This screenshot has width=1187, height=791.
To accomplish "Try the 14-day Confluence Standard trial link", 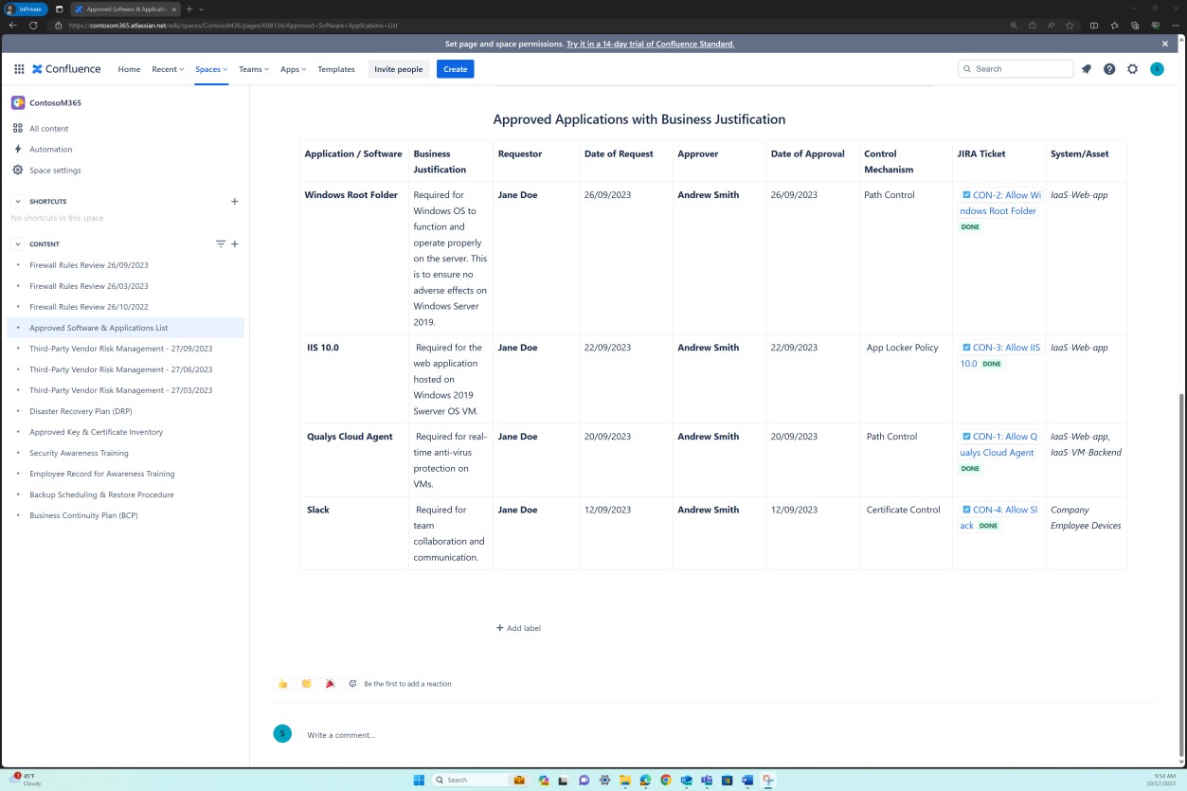I will tap(650, 43).
